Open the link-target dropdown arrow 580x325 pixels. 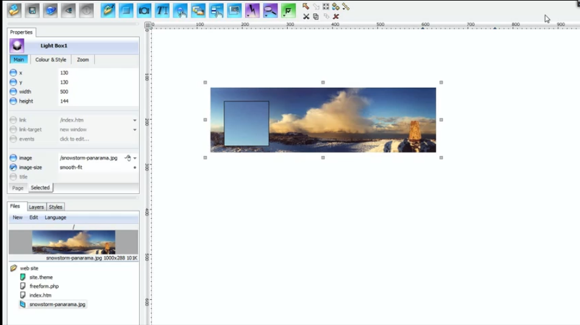pyautogui.click(x=135, y=130)
